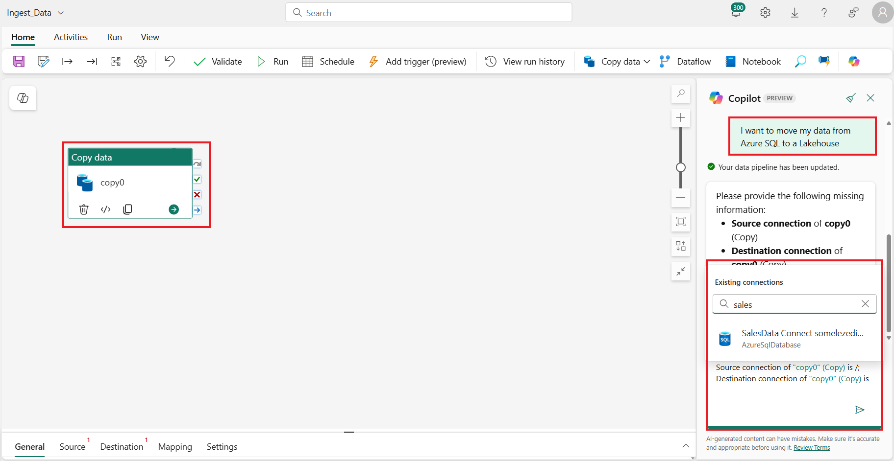Click the existing connections search field

tap(795, 304)
